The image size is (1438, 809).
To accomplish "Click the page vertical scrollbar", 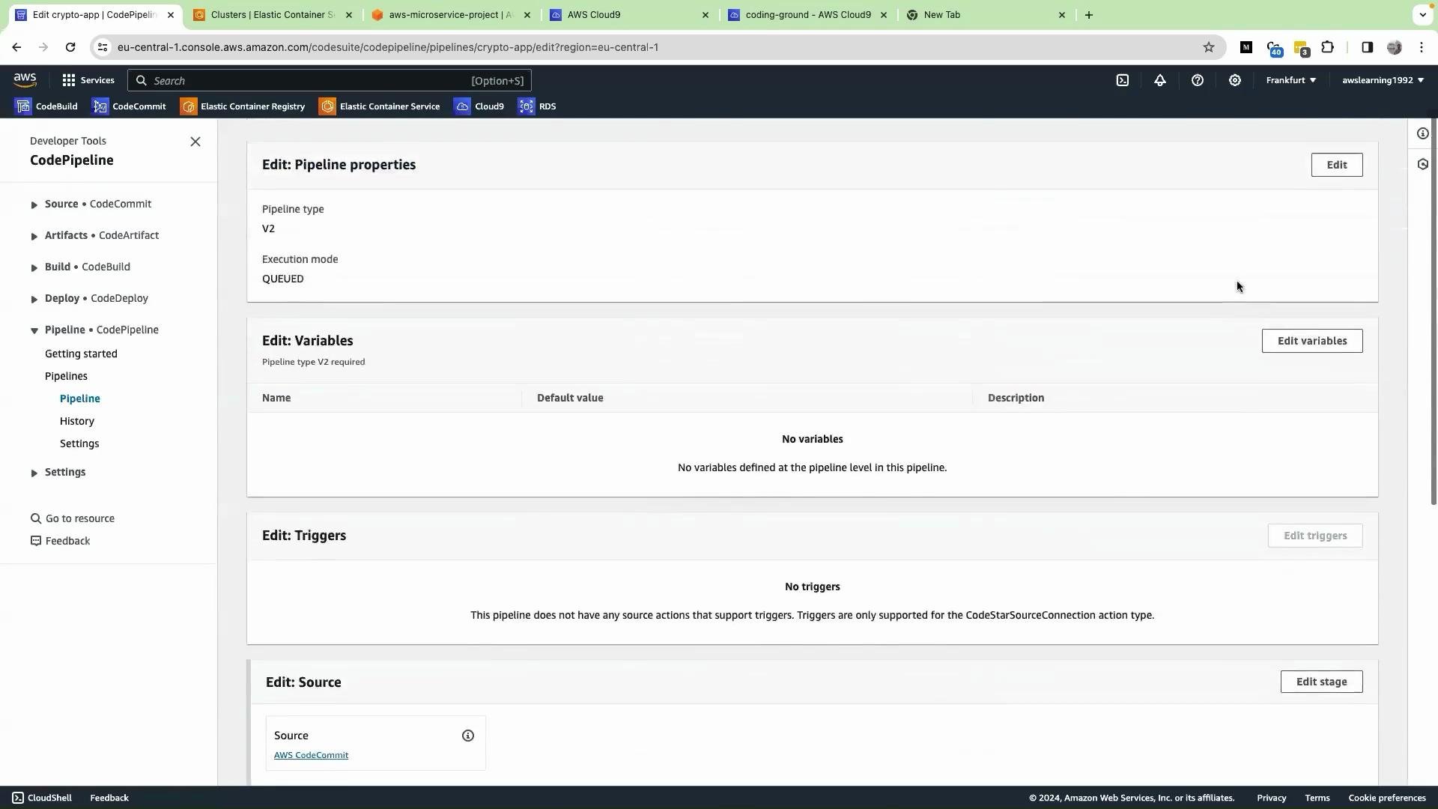I will [x=1434, y=311].
